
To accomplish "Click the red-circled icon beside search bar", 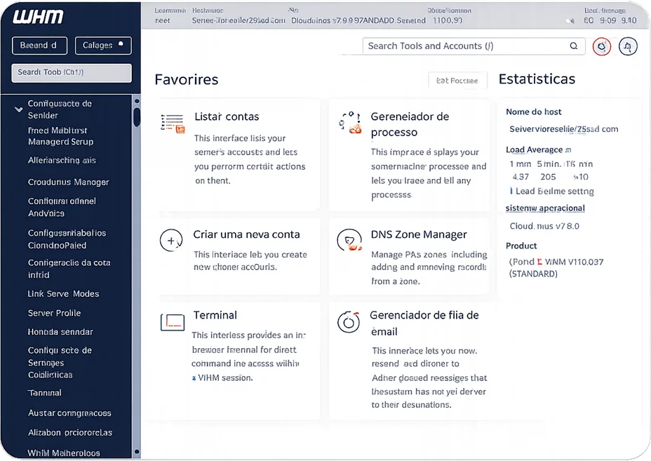I will coord(601,46).
